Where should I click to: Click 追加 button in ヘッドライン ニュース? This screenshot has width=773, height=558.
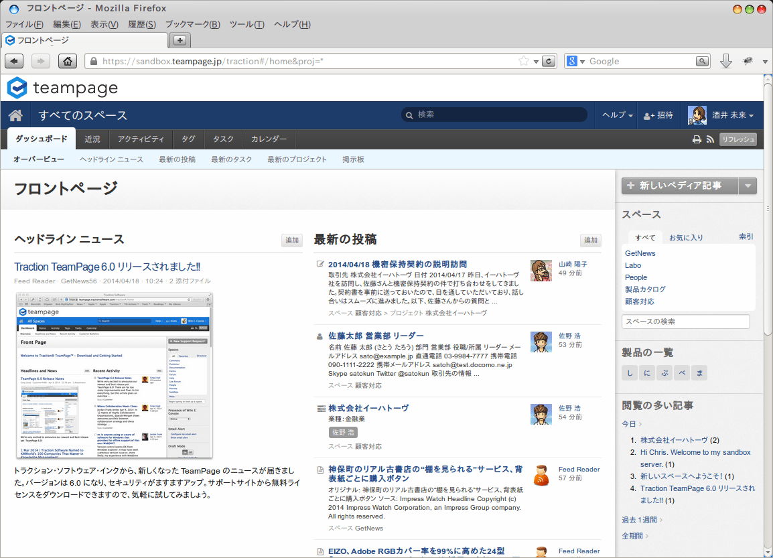(292, 240)
